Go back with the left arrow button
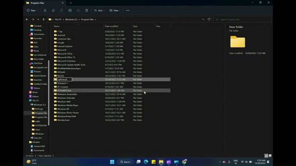Screen dimensions: 296x166 point(27,19)
